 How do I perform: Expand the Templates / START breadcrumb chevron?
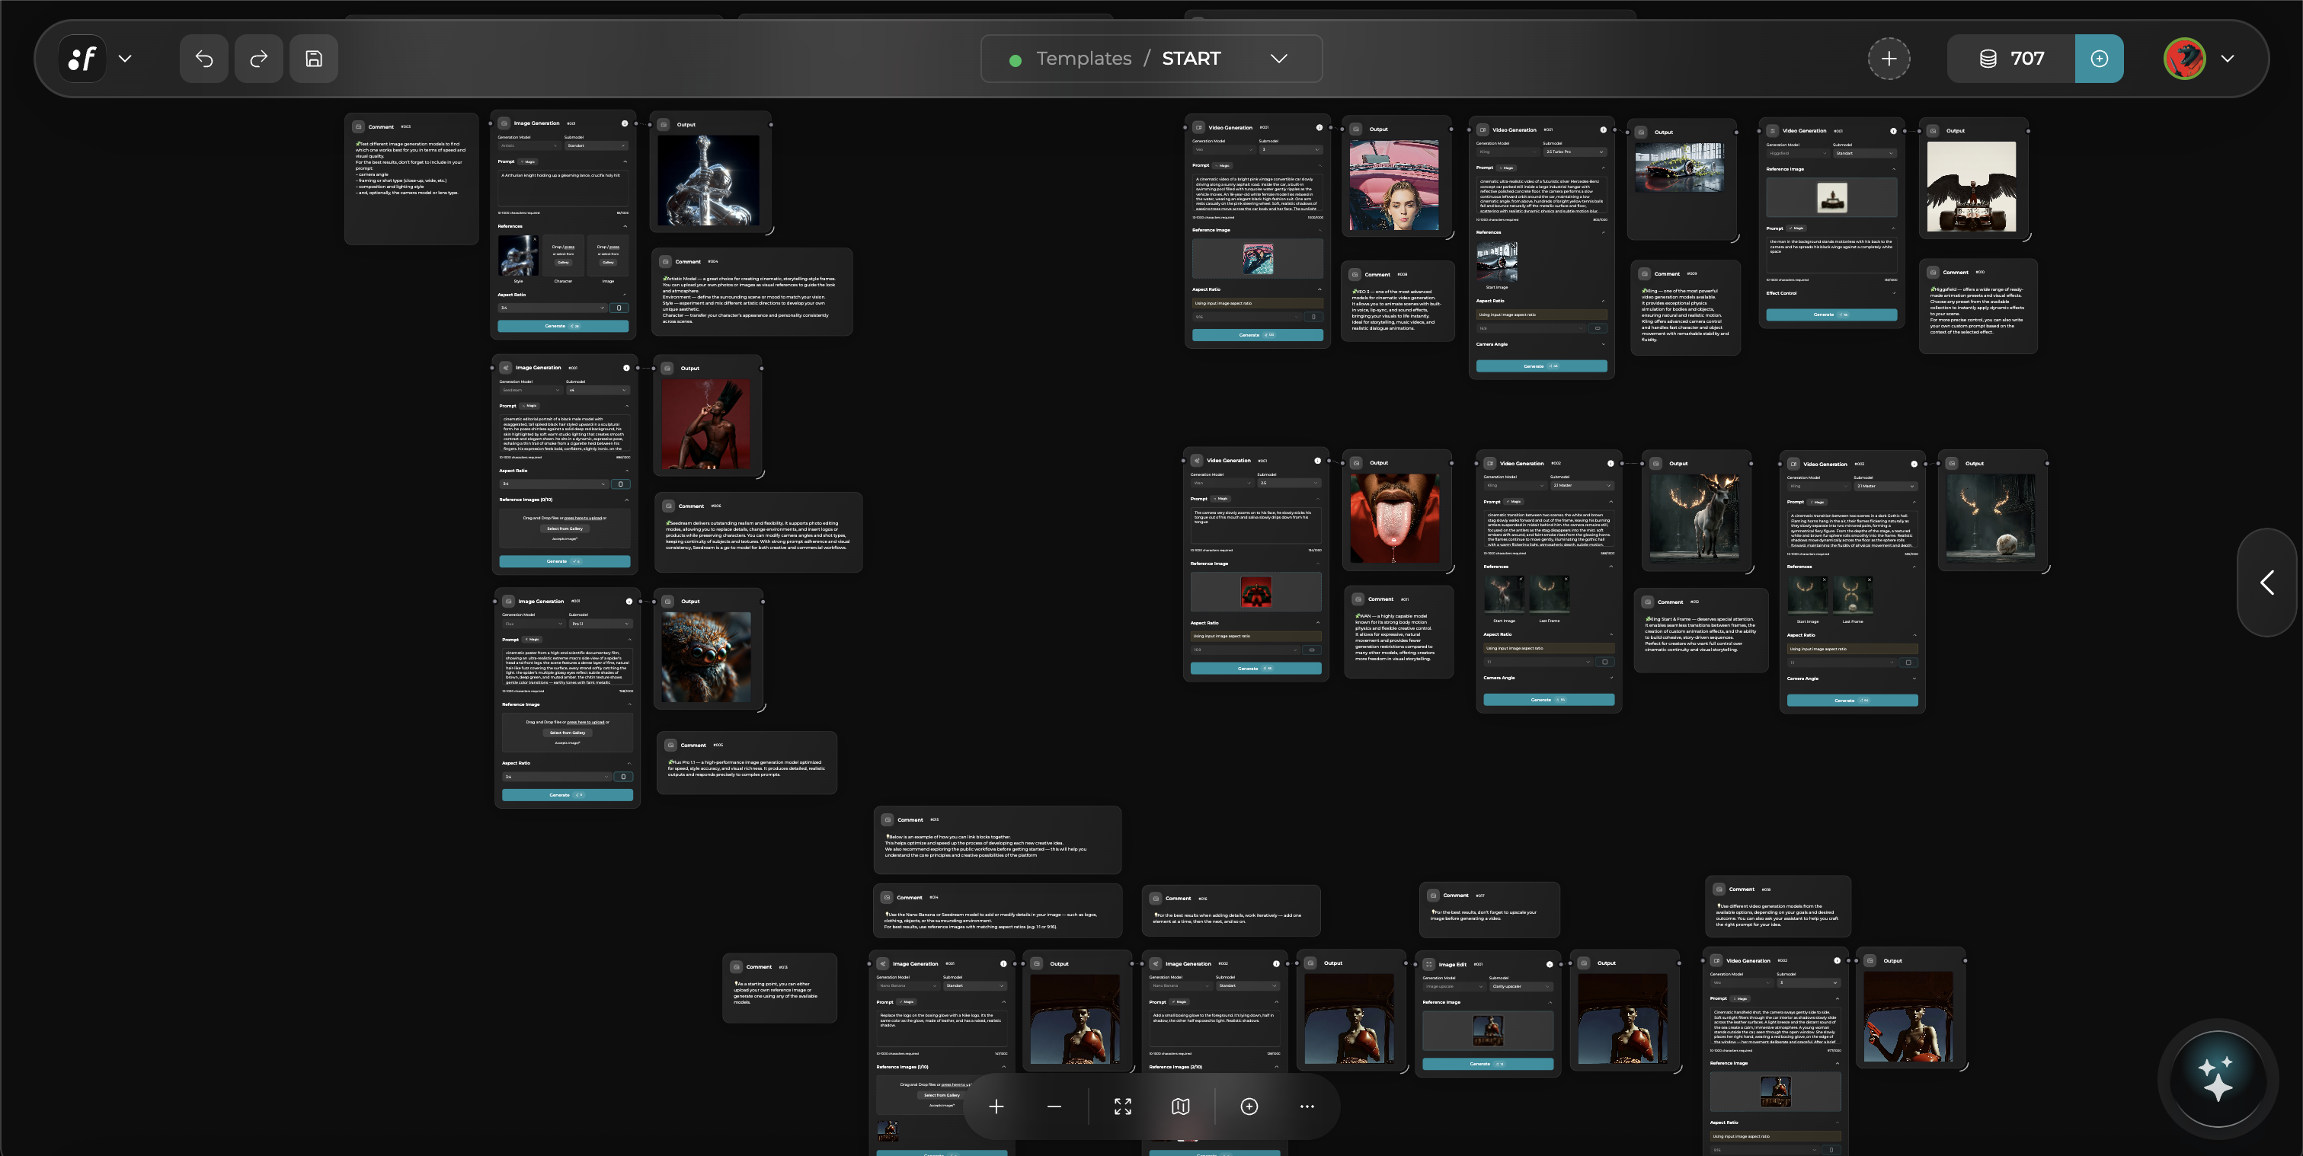pyautogui.click(x=1278, y=58)
